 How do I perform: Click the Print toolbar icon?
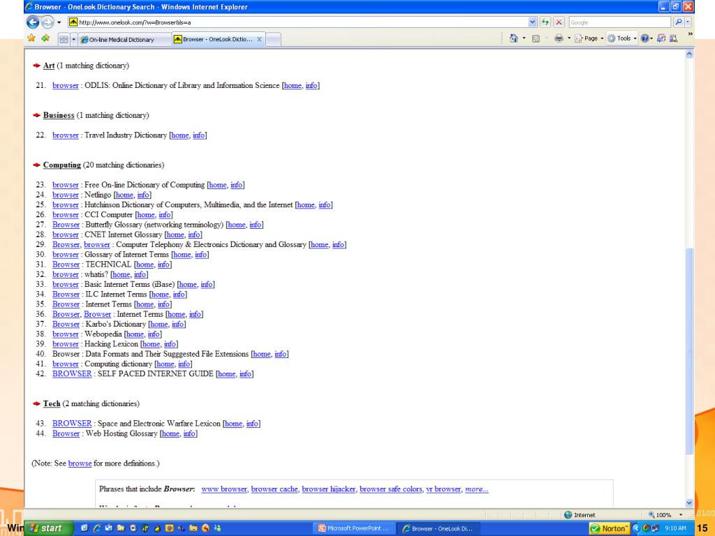coord(559,38)
